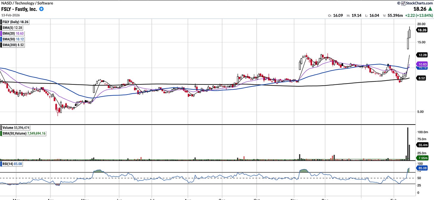Select the FSLY - Fastly, Inc. title

coord(19,9)
